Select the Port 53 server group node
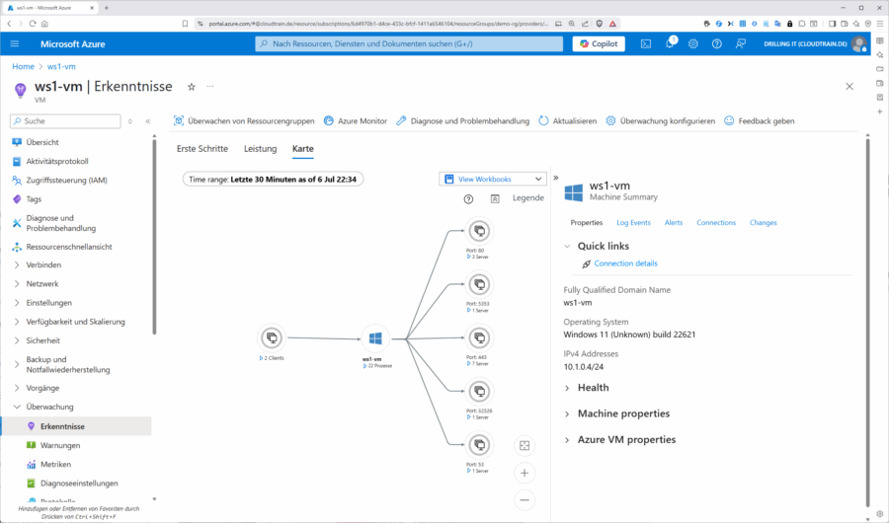The width and height of the screenshot is (889, 523). [480, 445]
